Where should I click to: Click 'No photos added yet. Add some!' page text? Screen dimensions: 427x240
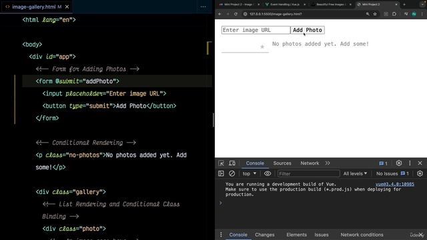[x=320, y=44]
